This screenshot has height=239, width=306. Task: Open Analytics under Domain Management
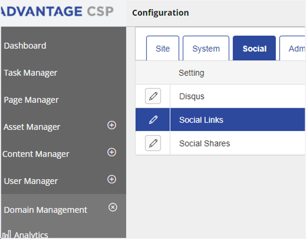pos(31,235)
